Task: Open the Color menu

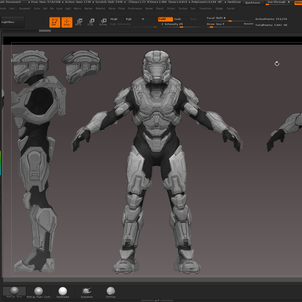Action: (12, 9)
